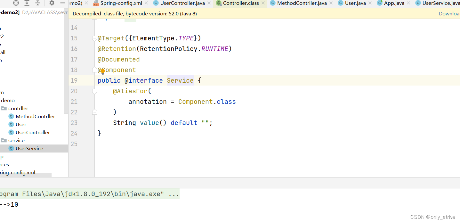
Task: Select UserController in project tree
Action: click(33, 132)
